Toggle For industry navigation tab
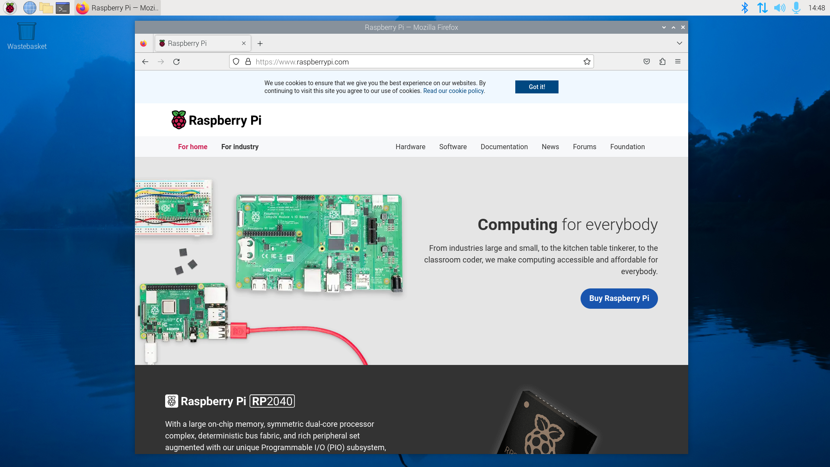Image resolution: width=830 pixels, height=467 pixels. [239, 147]
